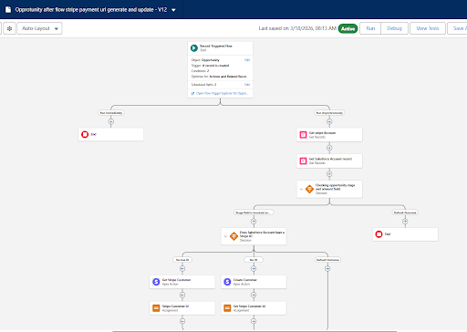This screenshot has height=332, width=467.
Task: Select Stripe Customer Id assignment icon
Action: click(156, 308)
